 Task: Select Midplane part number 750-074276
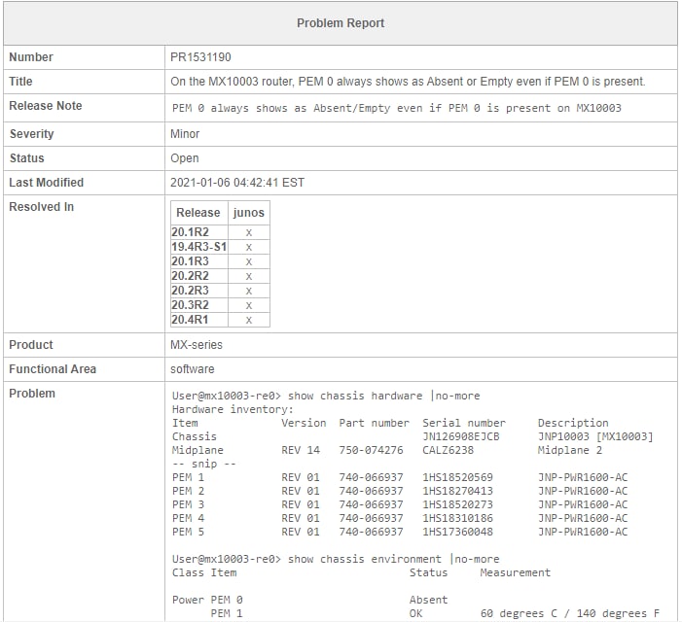click(x=371, y=450)
